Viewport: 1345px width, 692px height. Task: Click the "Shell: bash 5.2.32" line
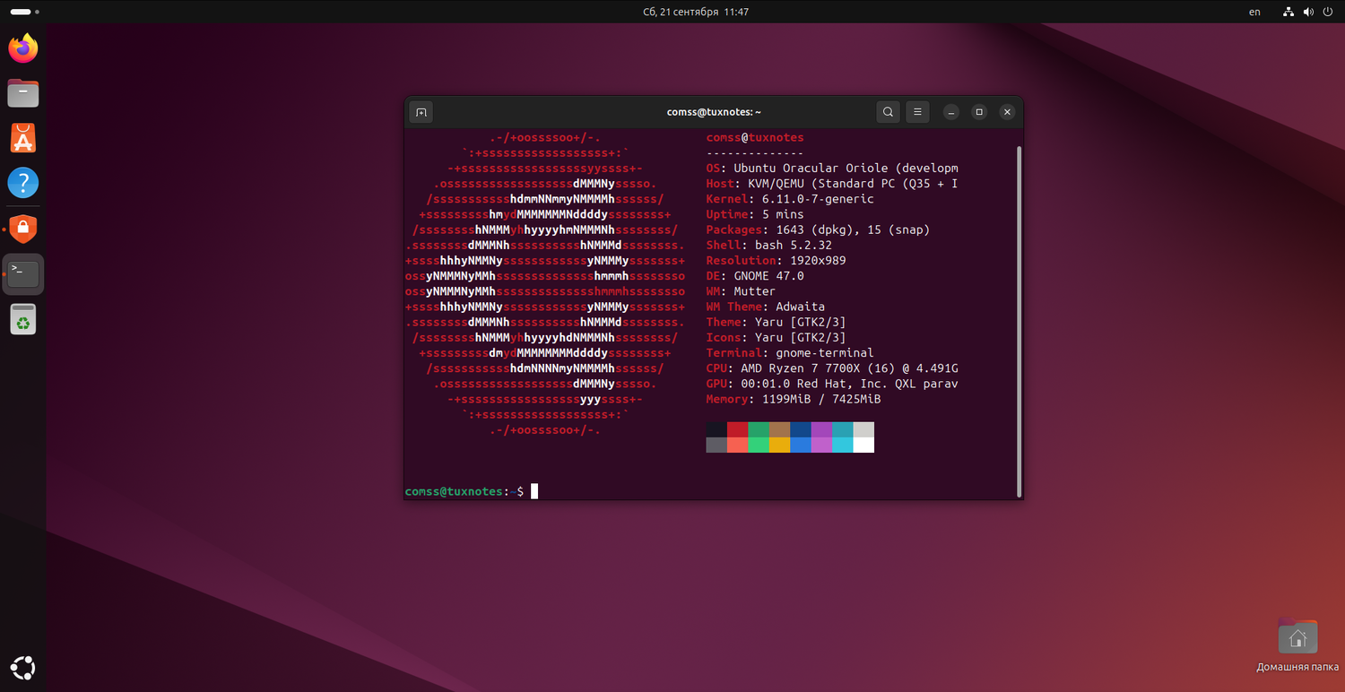pyautogui.click(x=769, y=245)
